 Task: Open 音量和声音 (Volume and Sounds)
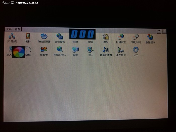[106, 50]
